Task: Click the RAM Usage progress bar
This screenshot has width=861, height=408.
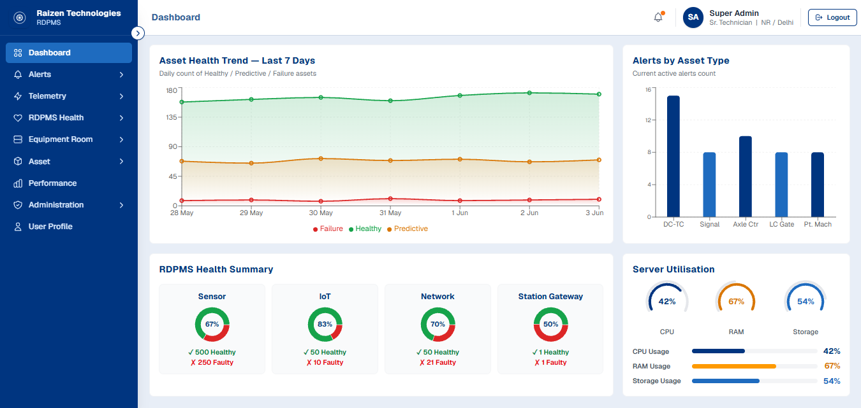Action: coord(754,366)
